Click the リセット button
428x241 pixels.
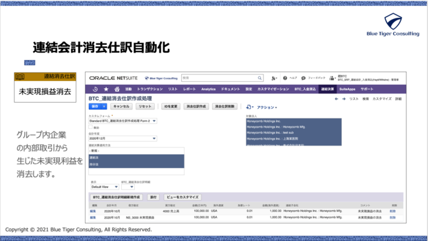[x=145, y=107]
